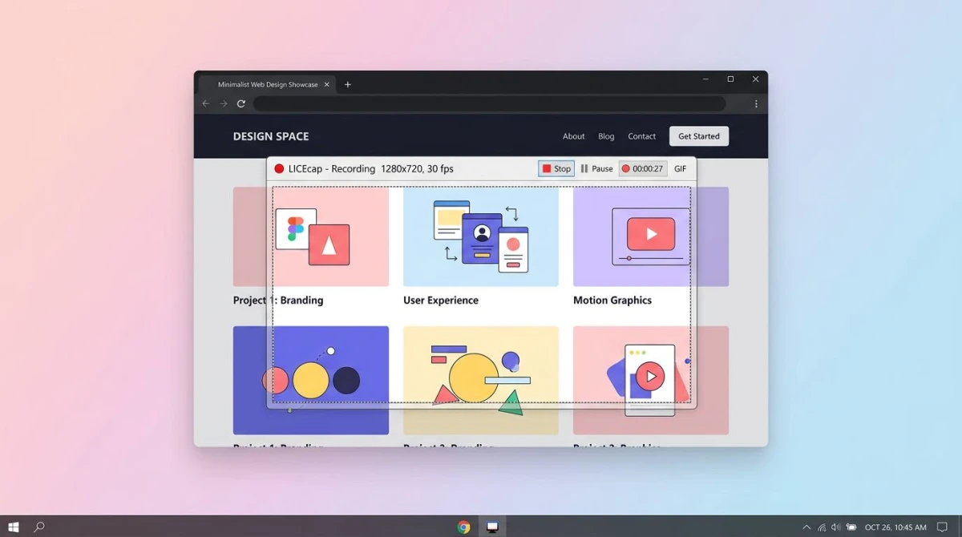Viewport: 962px width, 537px height.
Task: Open the OCT 26 clock in taskbar
Action: [895, 527]
